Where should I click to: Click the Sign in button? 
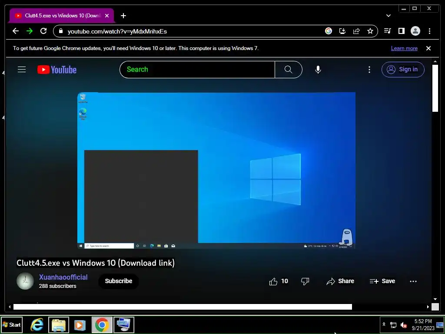[403, 70]
